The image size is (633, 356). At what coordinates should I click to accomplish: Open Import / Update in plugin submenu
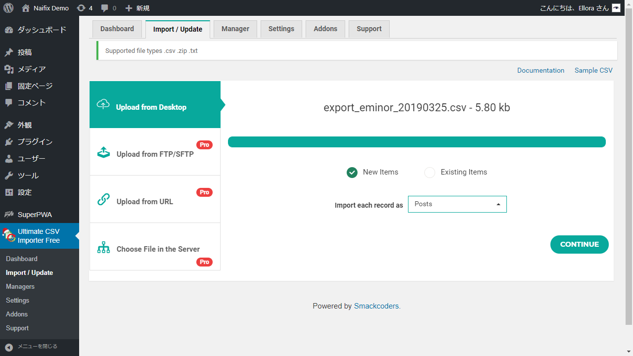[29, 272]
